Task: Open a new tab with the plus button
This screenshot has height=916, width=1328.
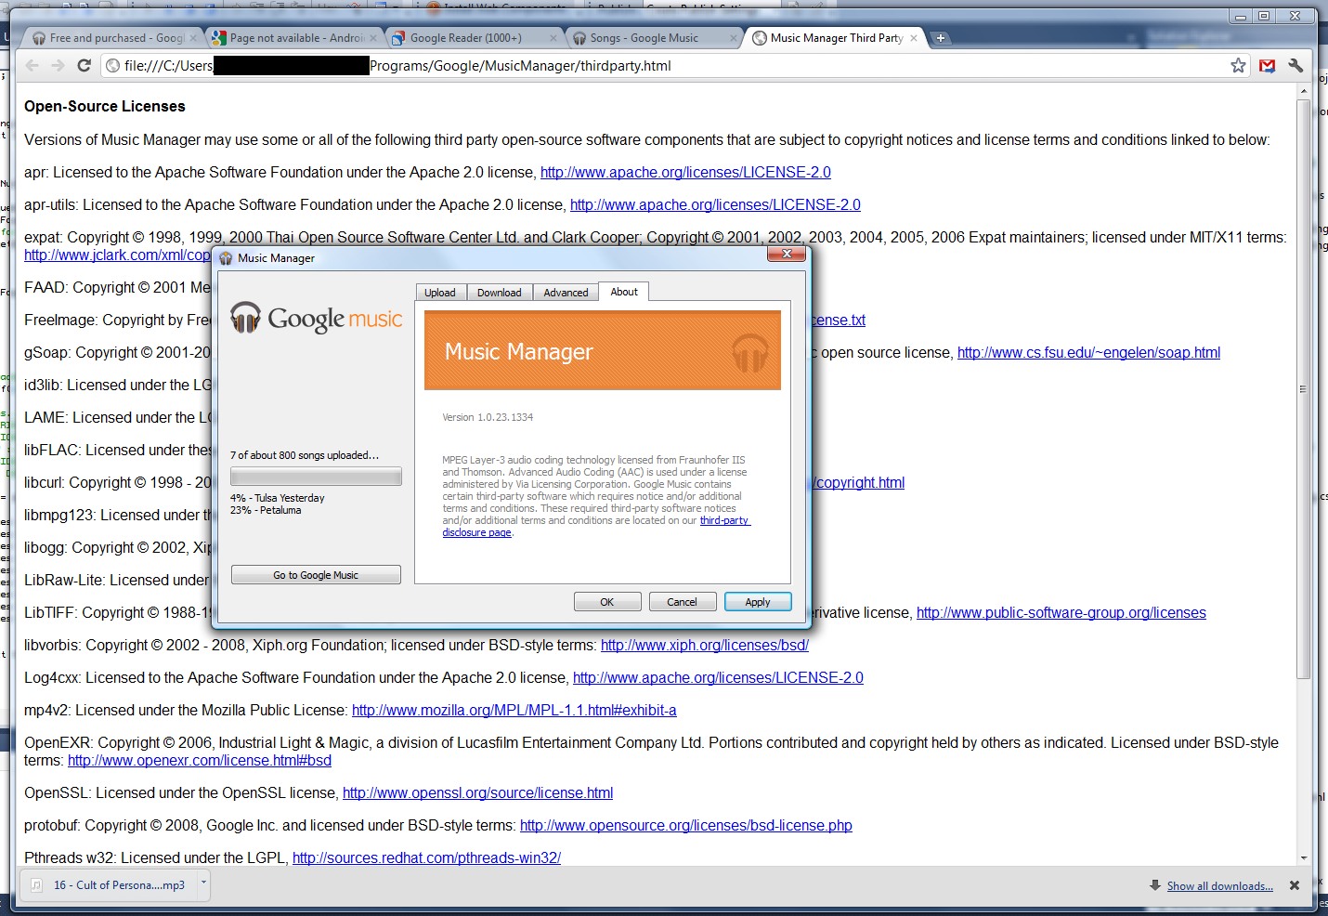Action: [x=941, y=38]
